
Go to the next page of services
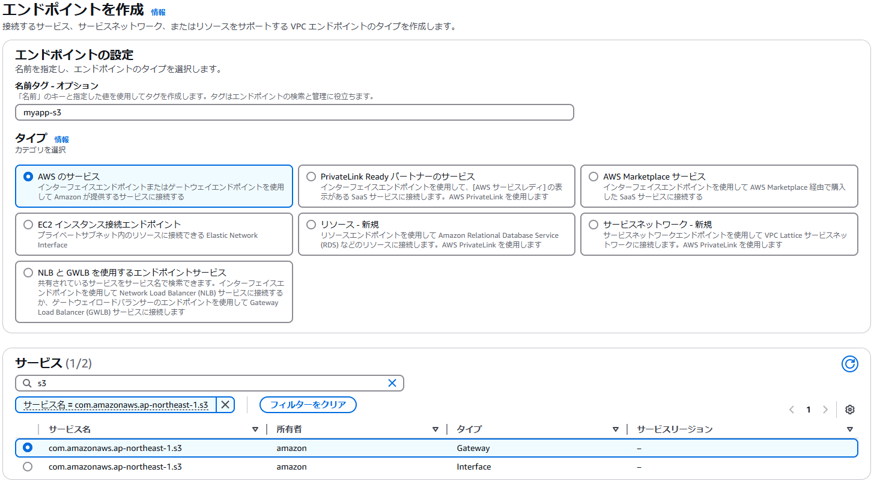coord(825,409)
